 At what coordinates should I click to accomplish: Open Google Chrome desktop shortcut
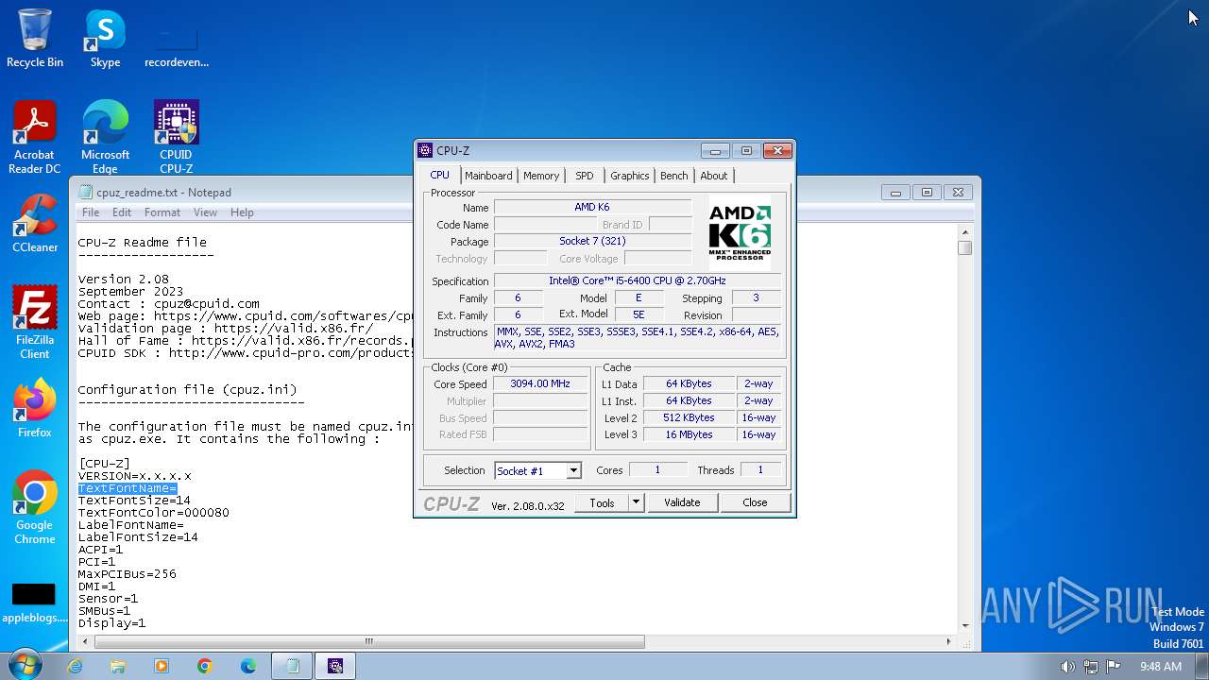[35, 508]
